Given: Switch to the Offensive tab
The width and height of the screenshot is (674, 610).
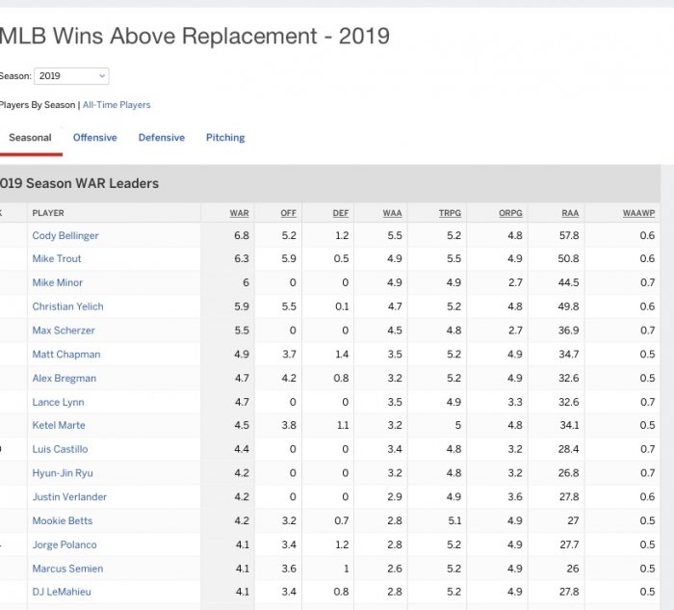Looking at the screenshot, I should tap(94, 138).
